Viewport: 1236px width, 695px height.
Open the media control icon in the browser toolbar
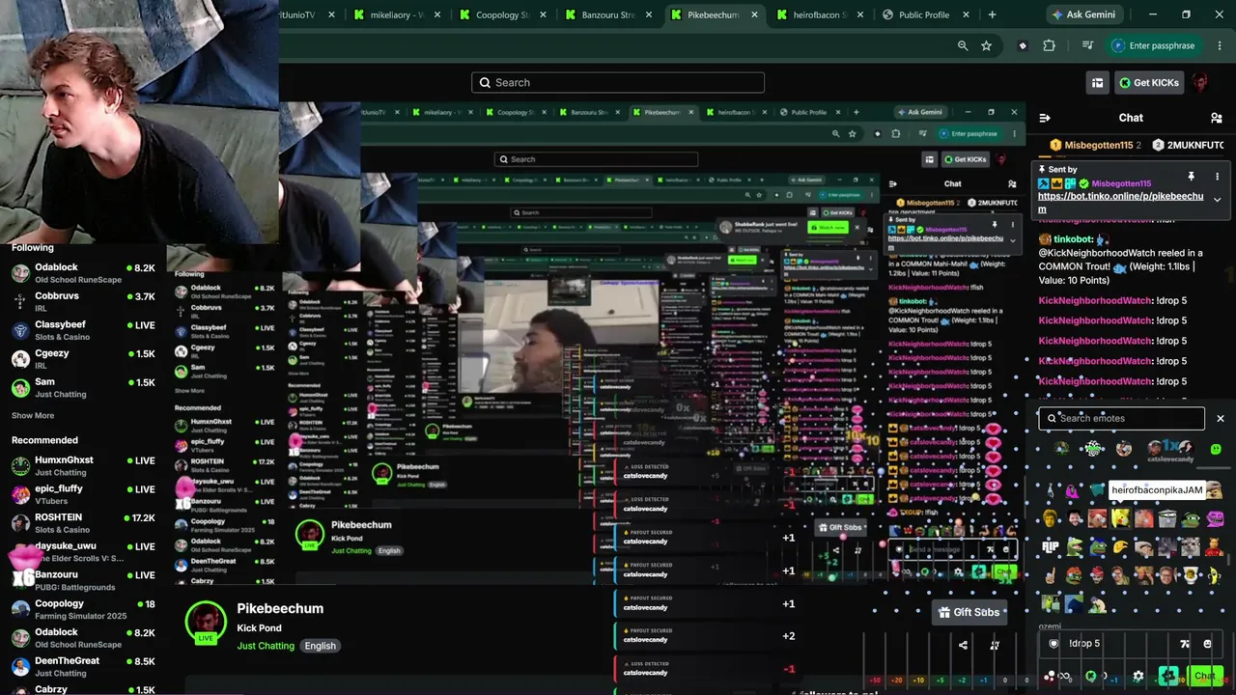point(1087,45)
